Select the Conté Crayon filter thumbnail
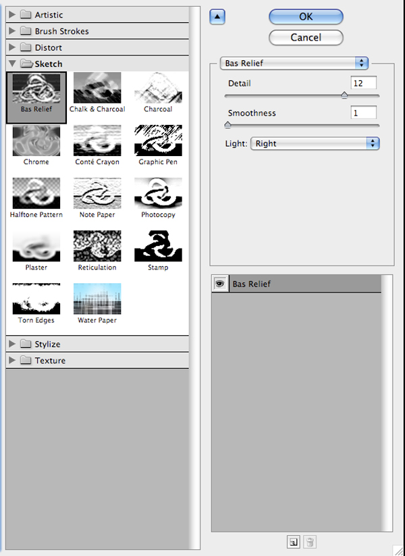Screen dimensions: 405x556 click(97, 141)
